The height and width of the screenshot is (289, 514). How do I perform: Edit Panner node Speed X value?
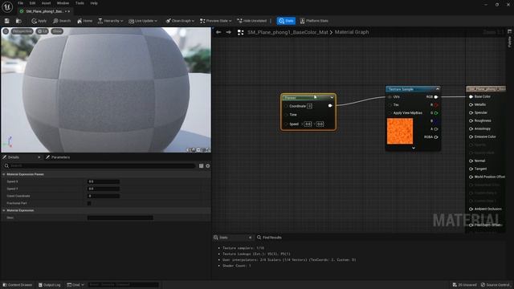[308, 124]
